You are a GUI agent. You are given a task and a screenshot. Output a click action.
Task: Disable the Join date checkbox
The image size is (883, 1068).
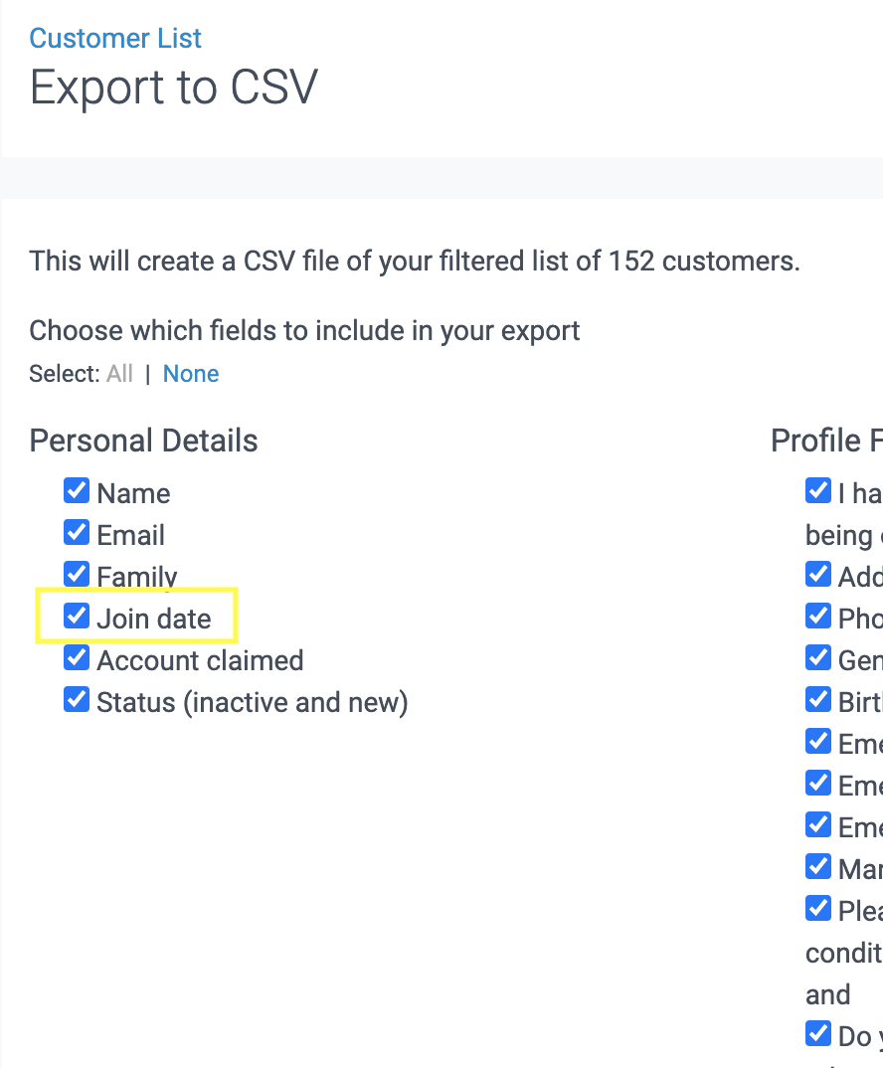[77, 617]
